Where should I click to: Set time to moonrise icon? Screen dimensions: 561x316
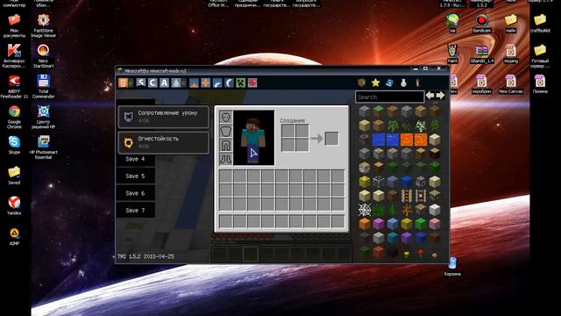coord(217,83)
